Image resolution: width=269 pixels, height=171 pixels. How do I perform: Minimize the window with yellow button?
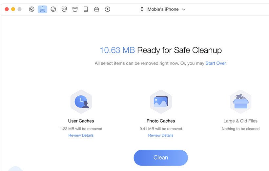coord(13,9)
